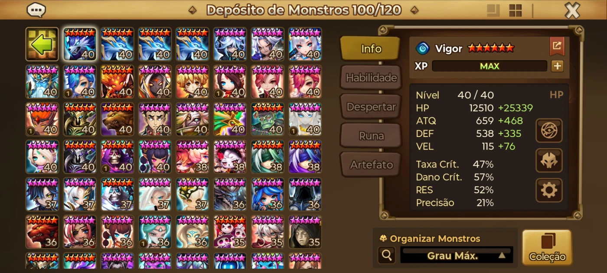This screenshot has width=607, height=273.
Task: Select the purple skull reaper monster
Action: click(117, 157)
